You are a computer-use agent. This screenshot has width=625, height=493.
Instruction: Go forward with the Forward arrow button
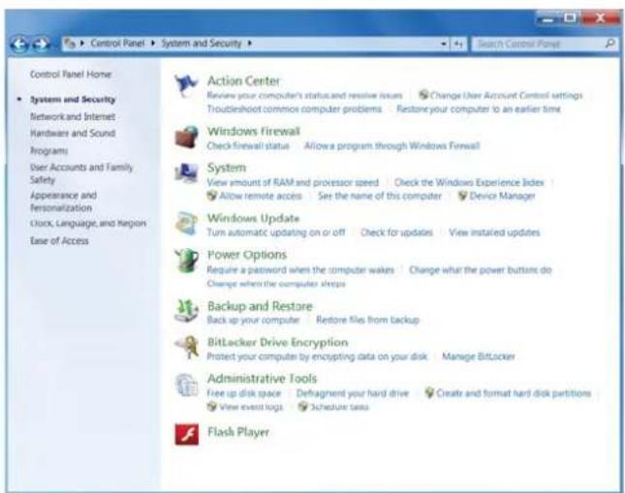coord(41,44)
